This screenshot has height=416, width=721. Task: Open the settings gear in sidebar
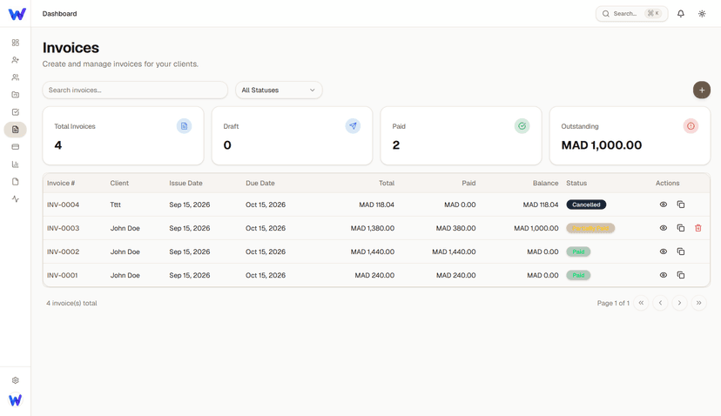pyautogui.click(x=15, y=380)
